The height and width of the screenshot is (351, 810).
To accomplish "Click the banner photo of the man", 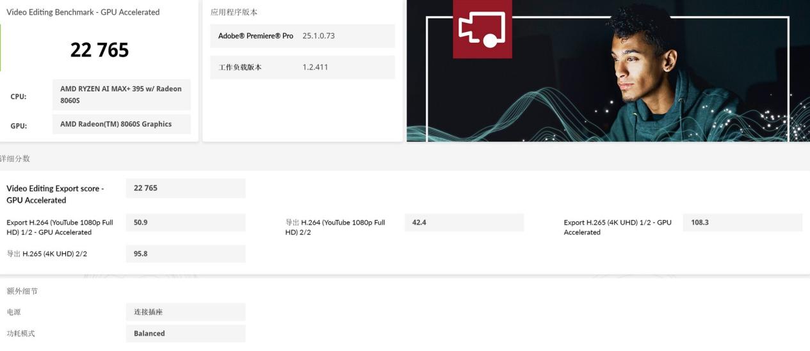I will click(x=608, y=70).
